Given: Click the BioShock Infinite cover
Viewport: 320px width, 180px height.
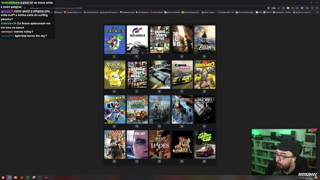Looking at the screenshot, I should click(115, 144).
